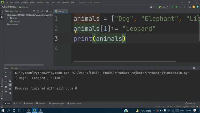Viewport: 200px width, 113px height.
Task: Collapse all items in Project panel
Action: (42, 11)
